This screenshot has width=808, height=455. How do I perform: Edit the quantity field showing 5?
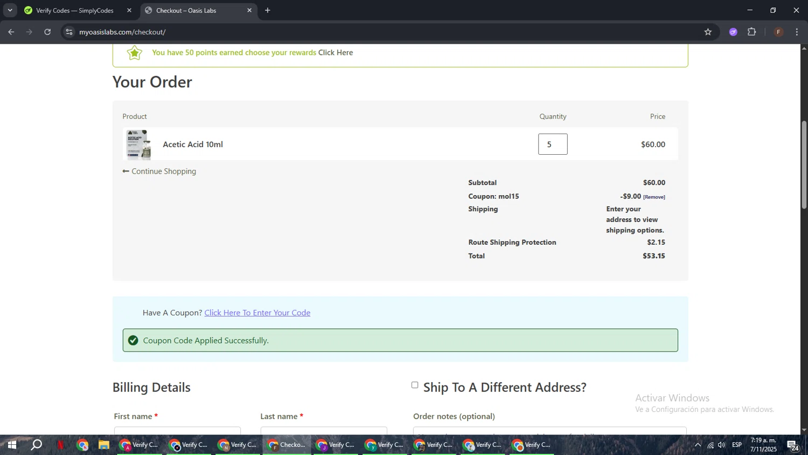pos(553,144)
